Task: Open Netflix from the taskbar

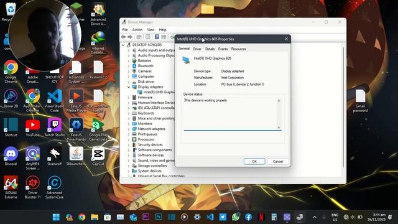Action: (261, 217)
